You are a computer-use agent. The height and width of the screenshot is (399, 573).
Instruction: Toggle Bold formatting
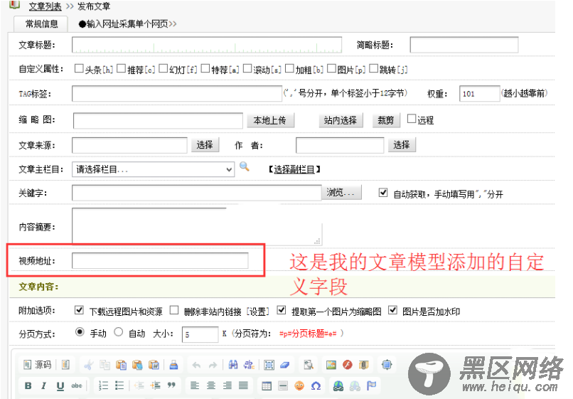pos(28,385)
